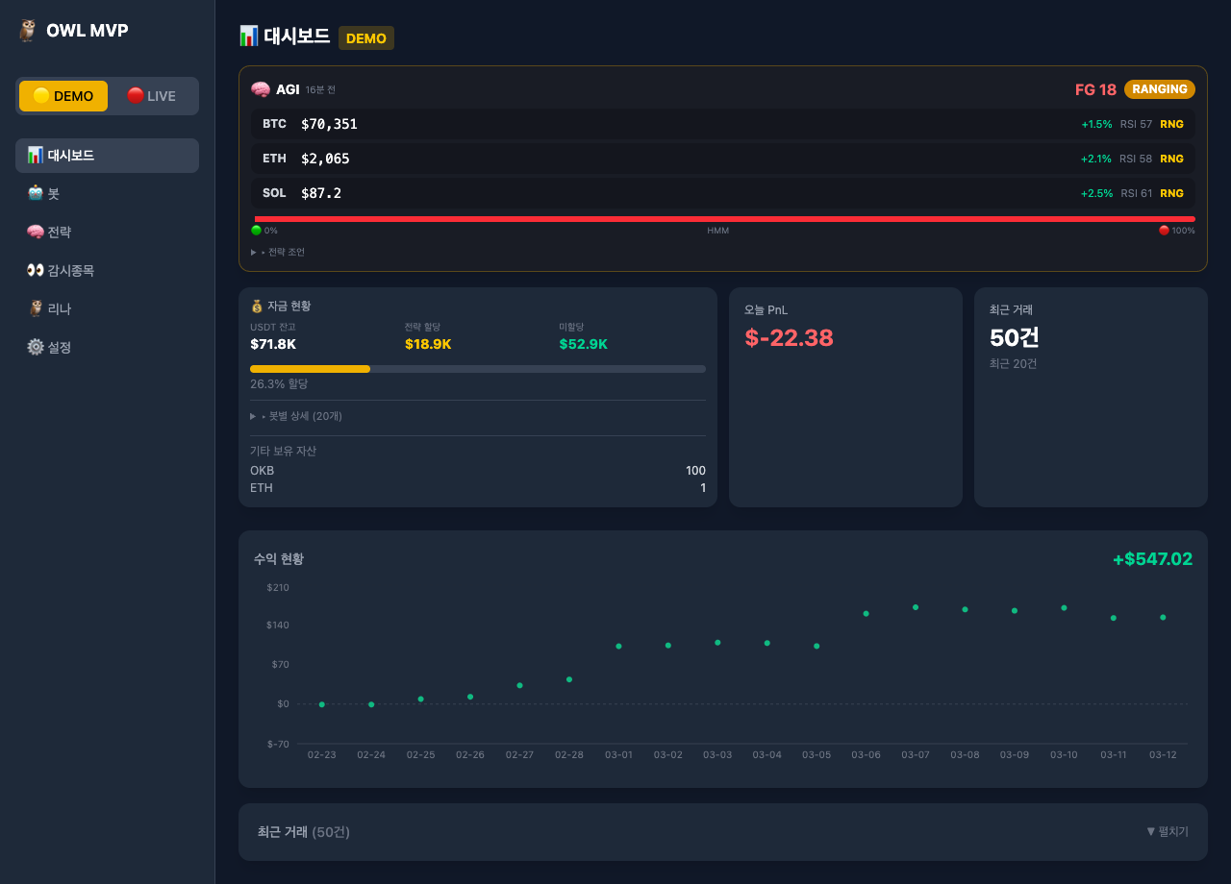Click the robot icon beside 봇
1231x884 pixels.
tap(36, 193)
